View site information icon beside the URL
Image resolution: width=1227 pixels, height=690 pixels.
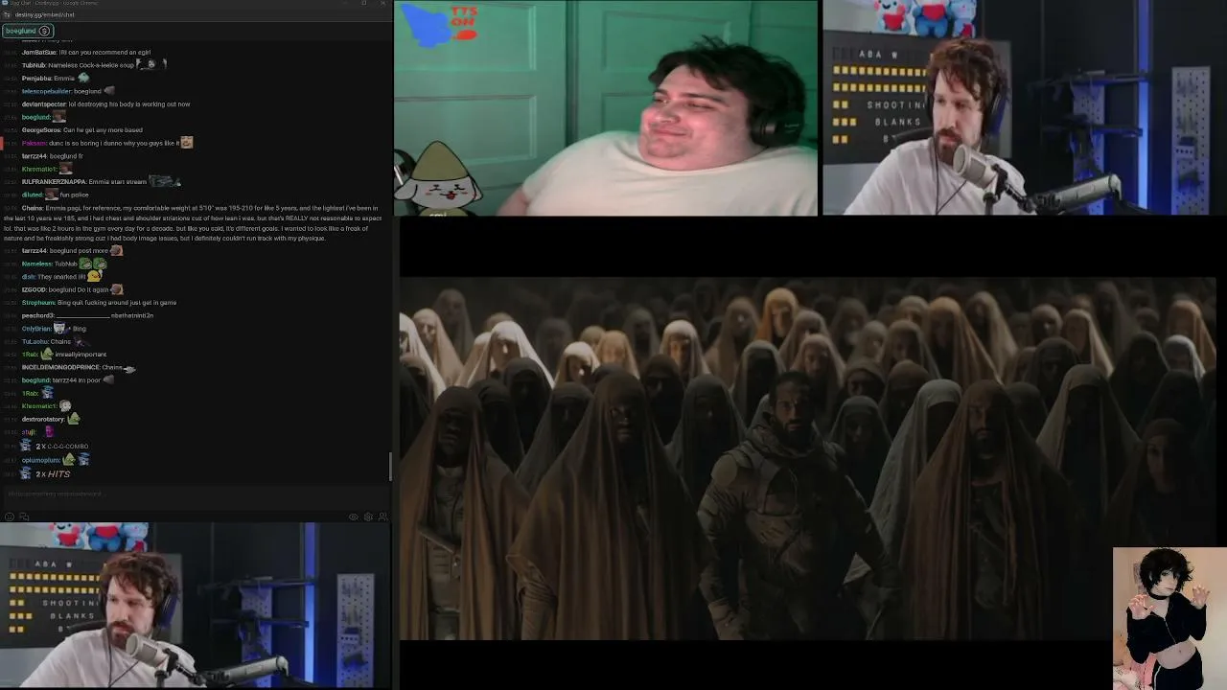8,14
